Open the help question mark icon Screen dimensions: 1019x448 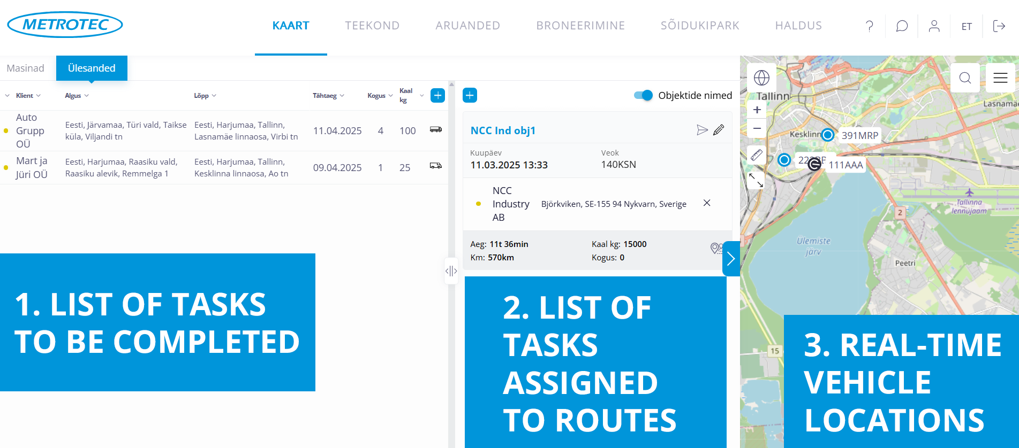point(870,26)
